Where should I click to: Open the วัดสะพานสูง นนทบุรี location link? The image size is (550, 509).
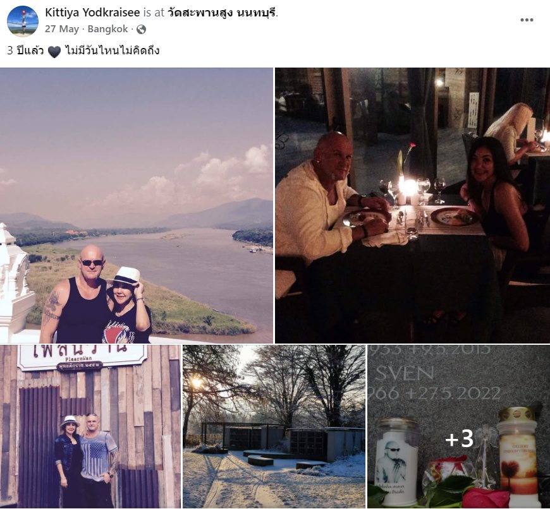[222, 13]
